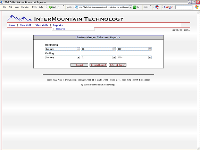200x150 pixels.
Task: Click the toolbar icon left of Google
Action: pyautogui.click(x=157, y=7)
